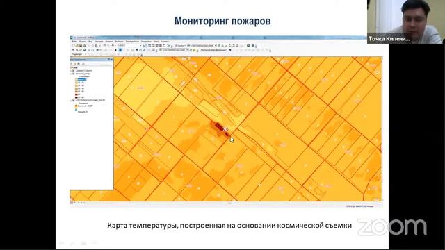The width and height of the screenshot is (445, 250).
Task: Toggle auto-hide pin on Table of Contents
Action: 108,60
